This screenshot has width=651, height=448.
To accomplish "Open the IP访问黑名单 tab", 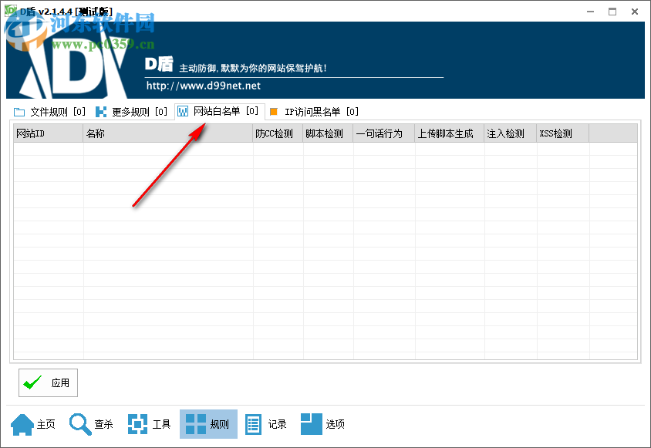I will pyautogui.click(x=314, y=112).
